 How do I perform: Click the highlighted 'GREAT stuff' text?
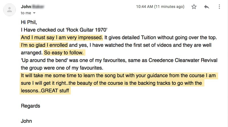tap(55, 91)
